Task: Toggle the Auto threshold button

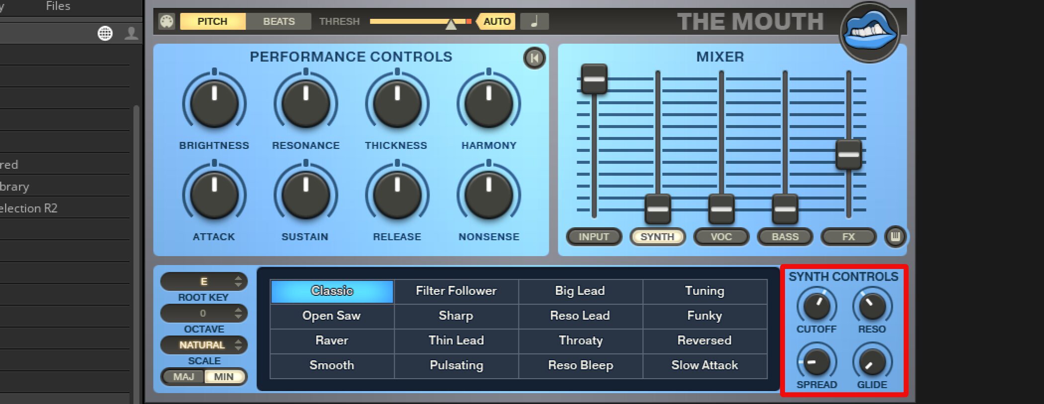Action: [496, 21]
